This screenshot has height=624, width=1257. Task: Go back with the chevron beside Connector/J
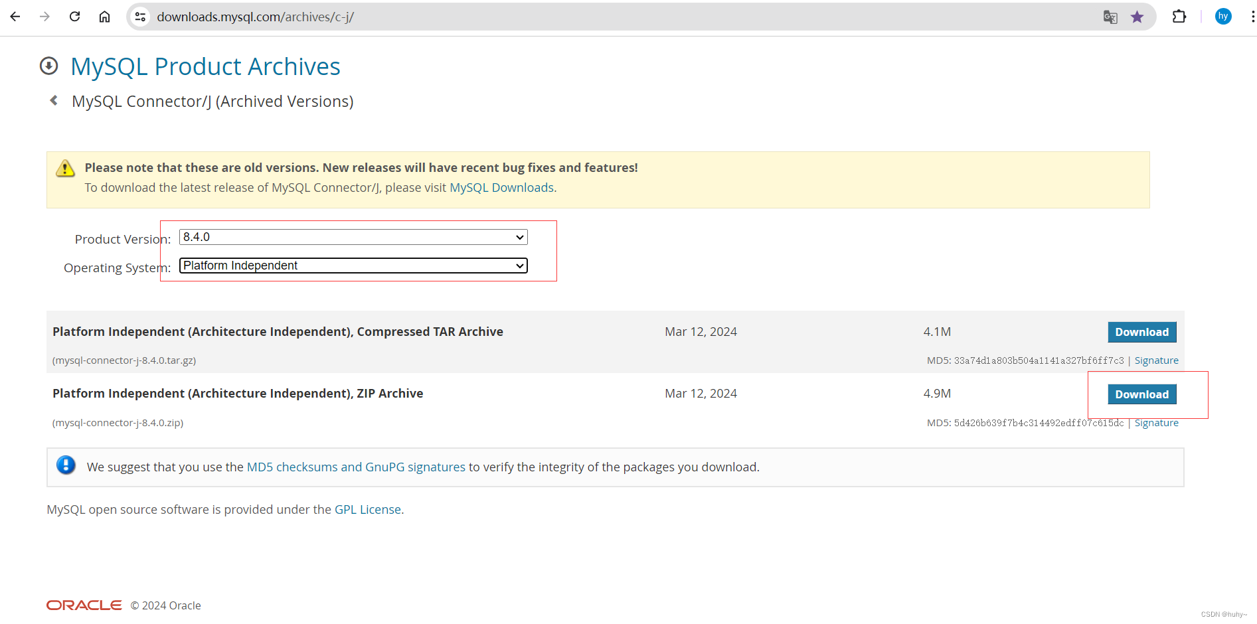(54, 101)
